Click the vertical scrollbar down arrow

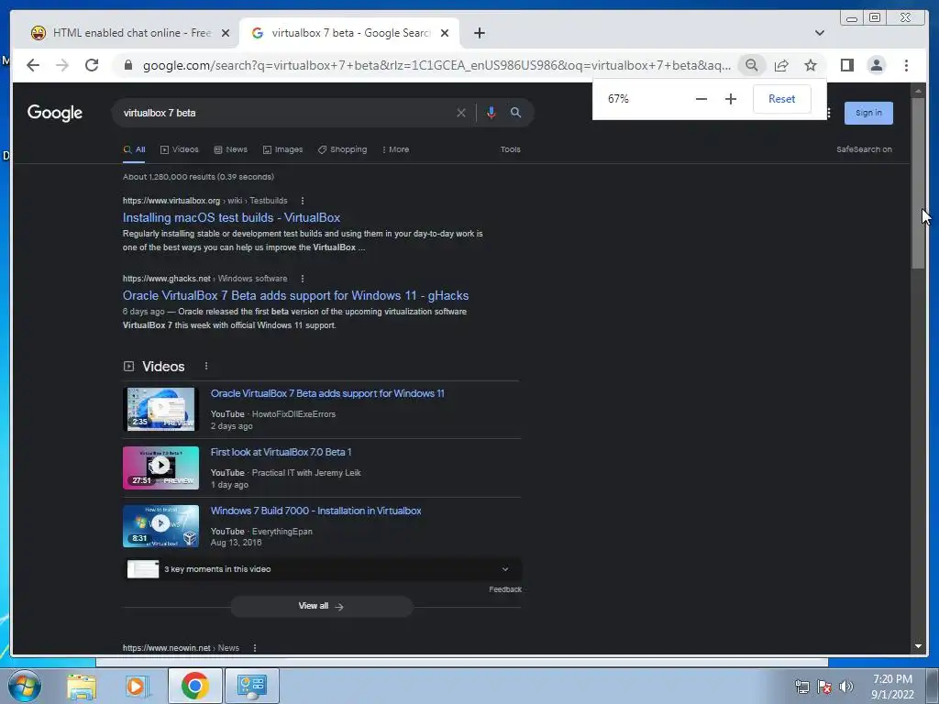click(x=918, y=646)
